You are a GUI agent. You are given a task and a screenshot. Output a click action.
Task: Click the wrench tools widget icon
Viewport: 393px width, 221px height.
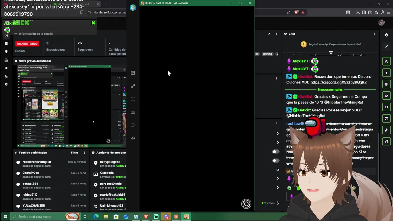(x=386, y=130)
